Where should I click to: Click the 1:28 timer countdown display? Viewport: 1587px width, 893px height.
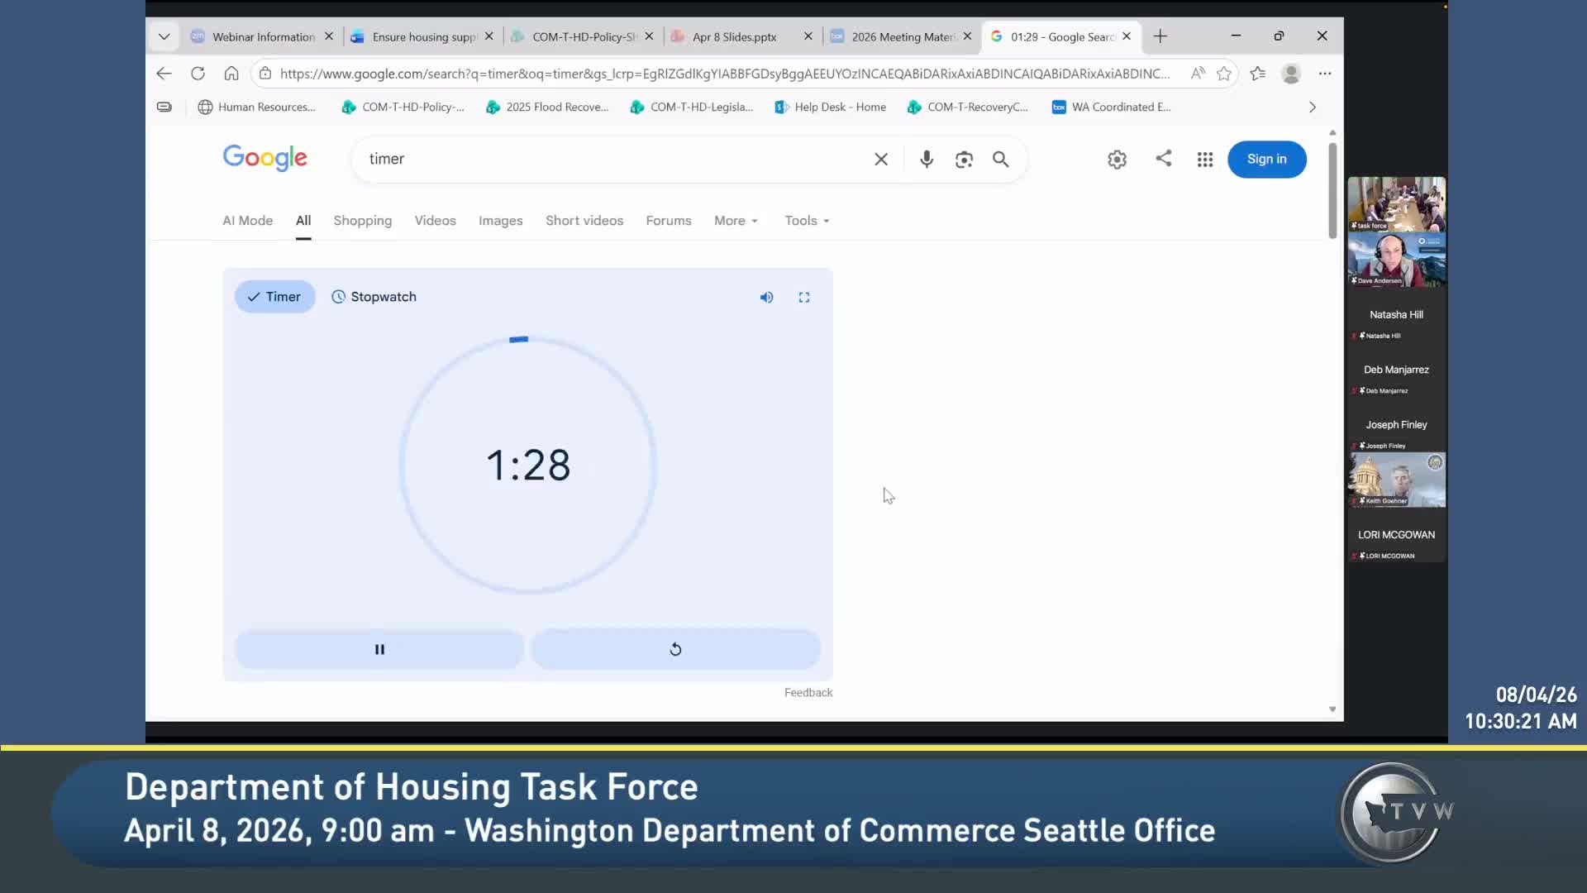[528, 465]
